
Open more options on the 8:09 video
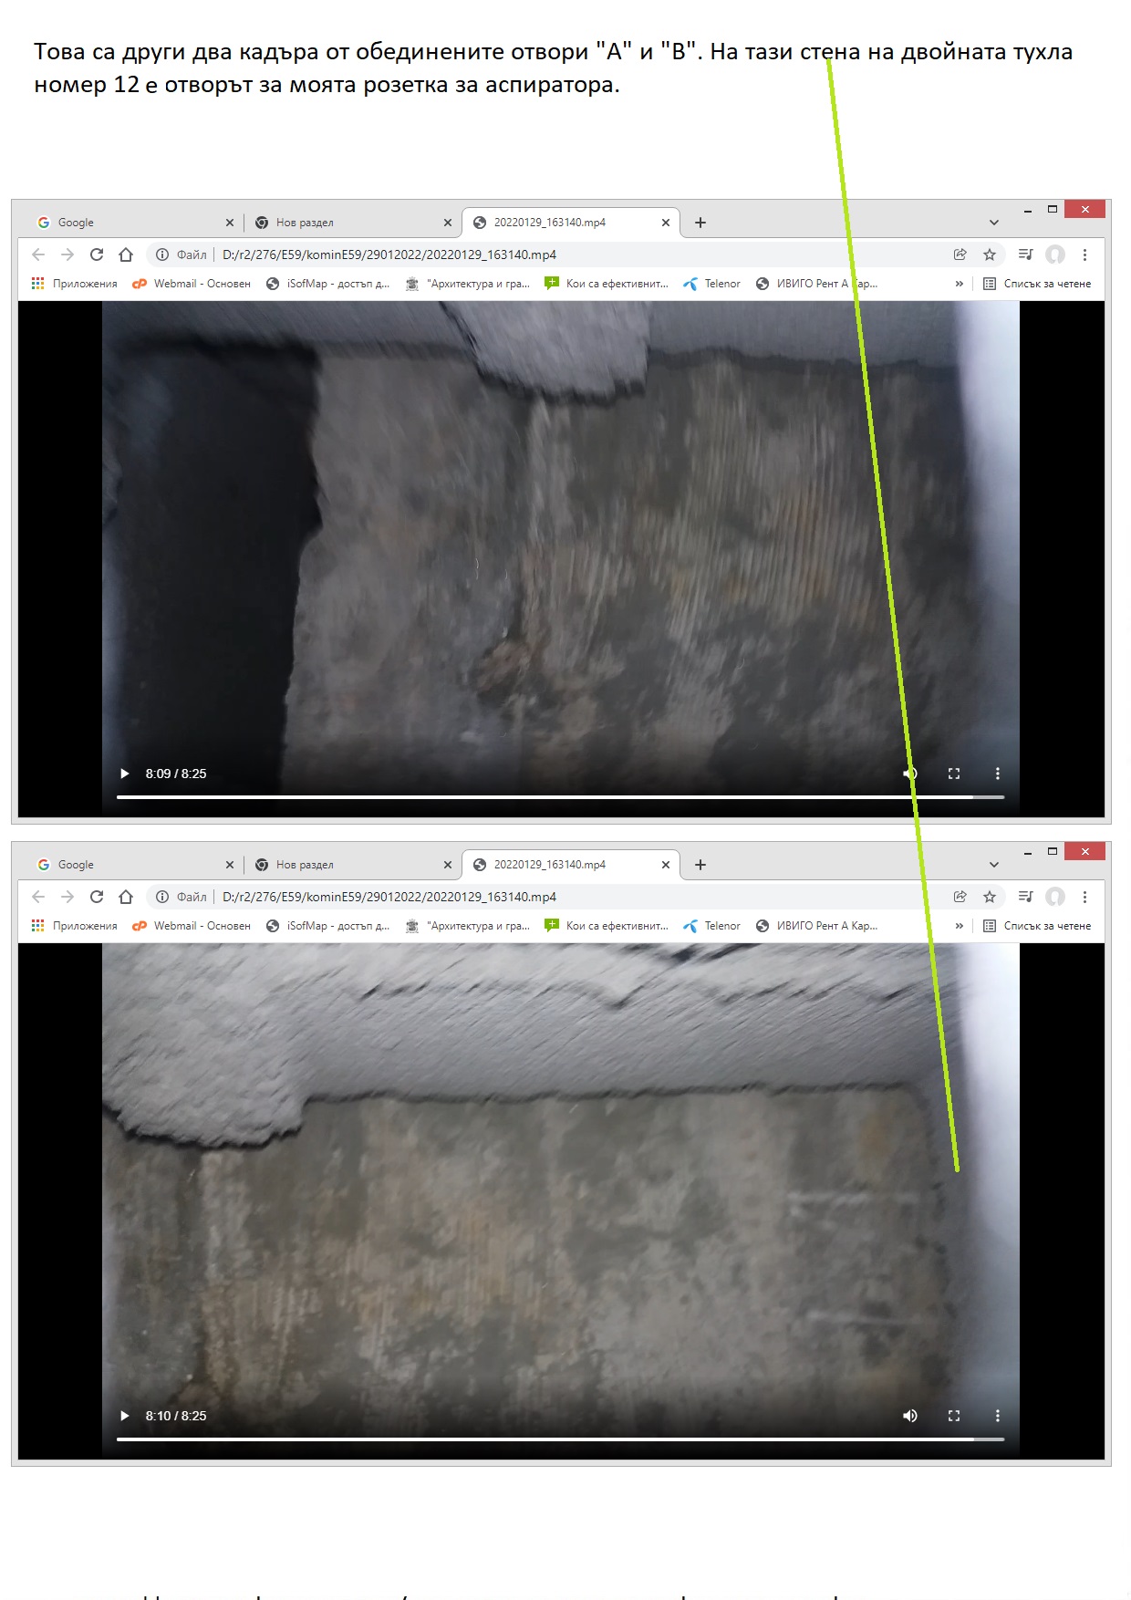997,774
